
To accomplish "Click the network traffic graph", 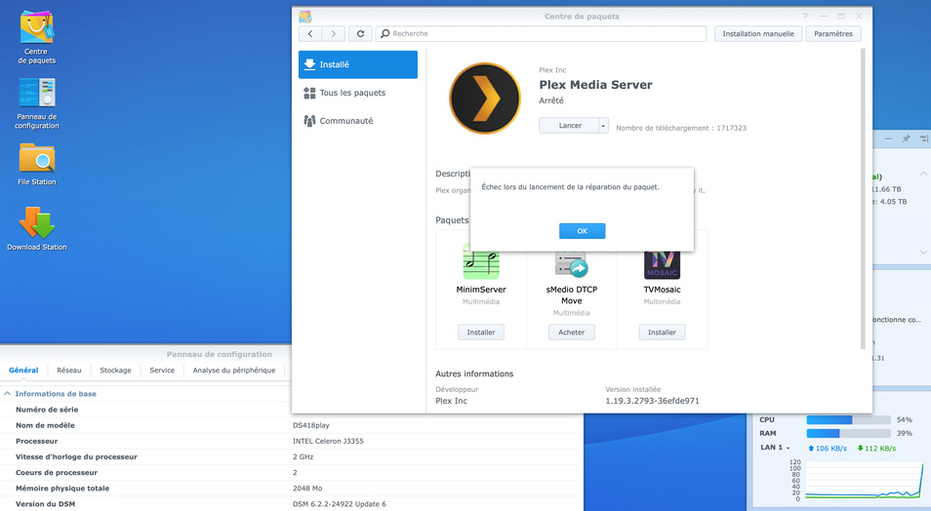I will pyautogui.click(x=864, y=481).
